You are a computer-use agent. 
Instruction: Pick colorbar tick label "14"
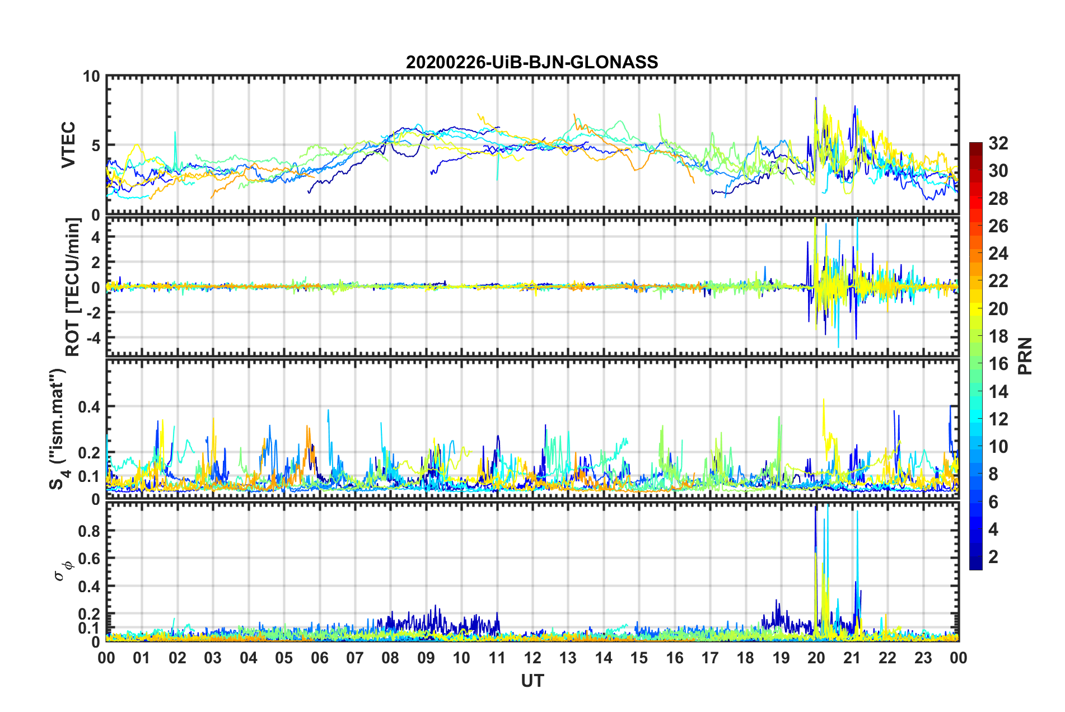click(x=998, y=392)
